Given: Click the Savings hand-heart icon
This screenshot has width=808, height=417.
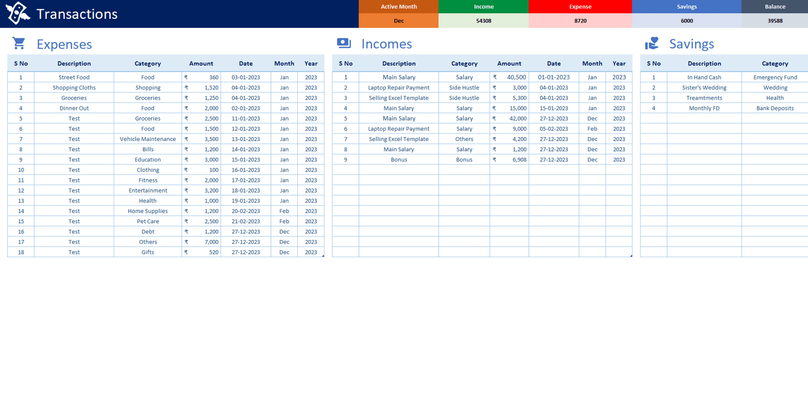Looking at the screenshot, I should (652, 43).
